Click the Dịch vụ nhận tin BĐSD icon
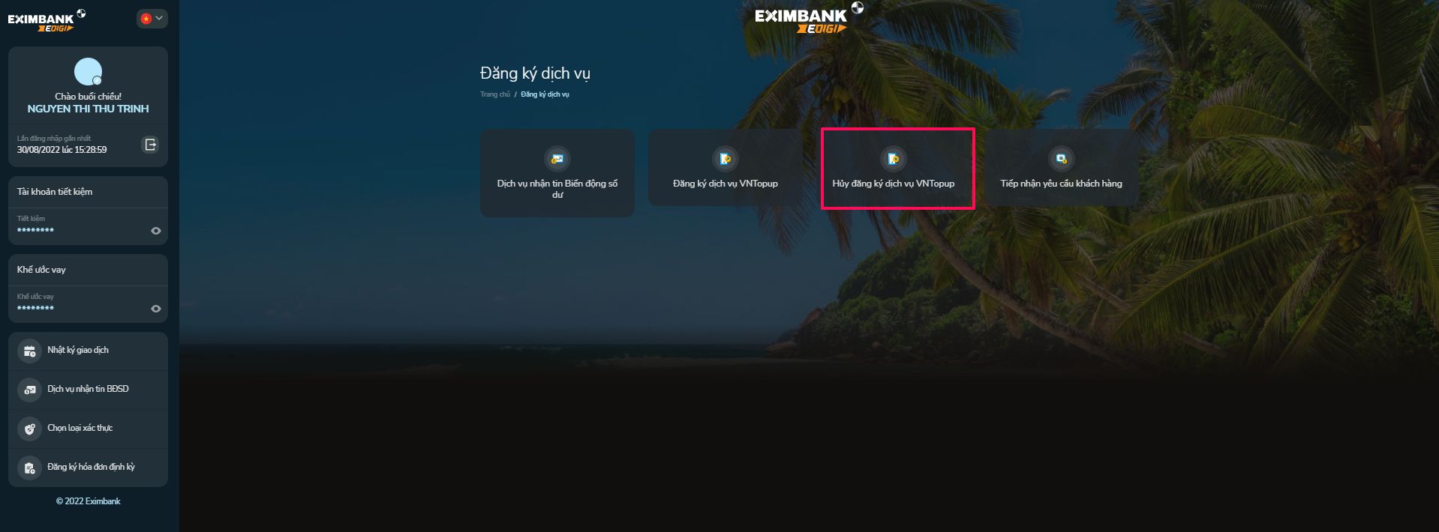1439x532 pixels. [29, 390]
